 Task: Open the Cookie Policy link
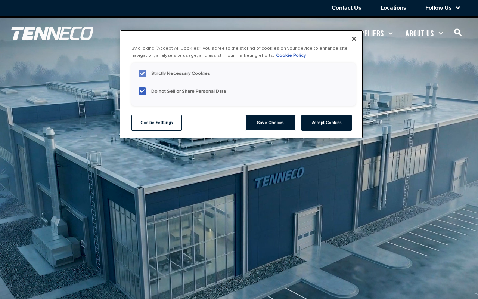pyautogui.click(x=291, y=55)
